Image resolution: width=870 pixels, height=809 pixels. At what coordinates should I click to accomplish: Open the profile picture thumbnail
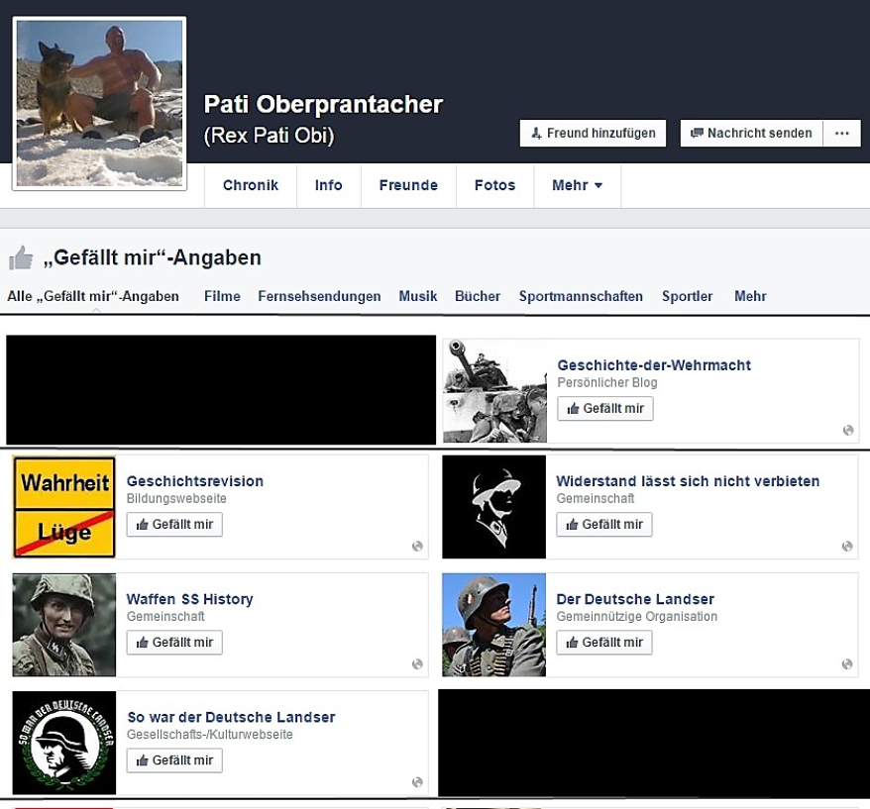(99, 103)
